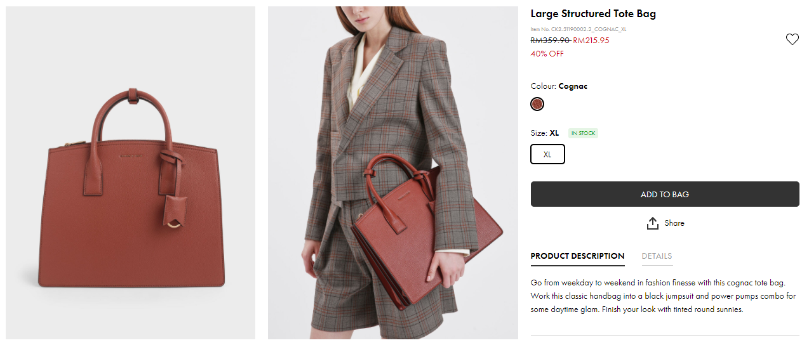Viewport: 809px width, 345px height.
Task: Click the ADD TO BAG button
Action: (665, 194)
